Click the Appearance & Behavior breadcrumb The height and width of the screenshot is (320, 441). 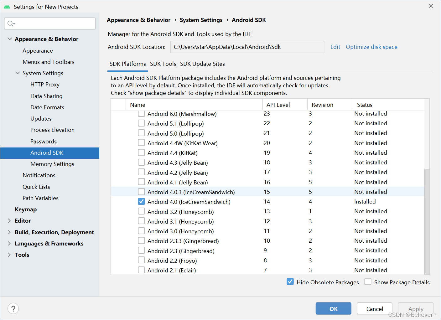tap(139, 20)
